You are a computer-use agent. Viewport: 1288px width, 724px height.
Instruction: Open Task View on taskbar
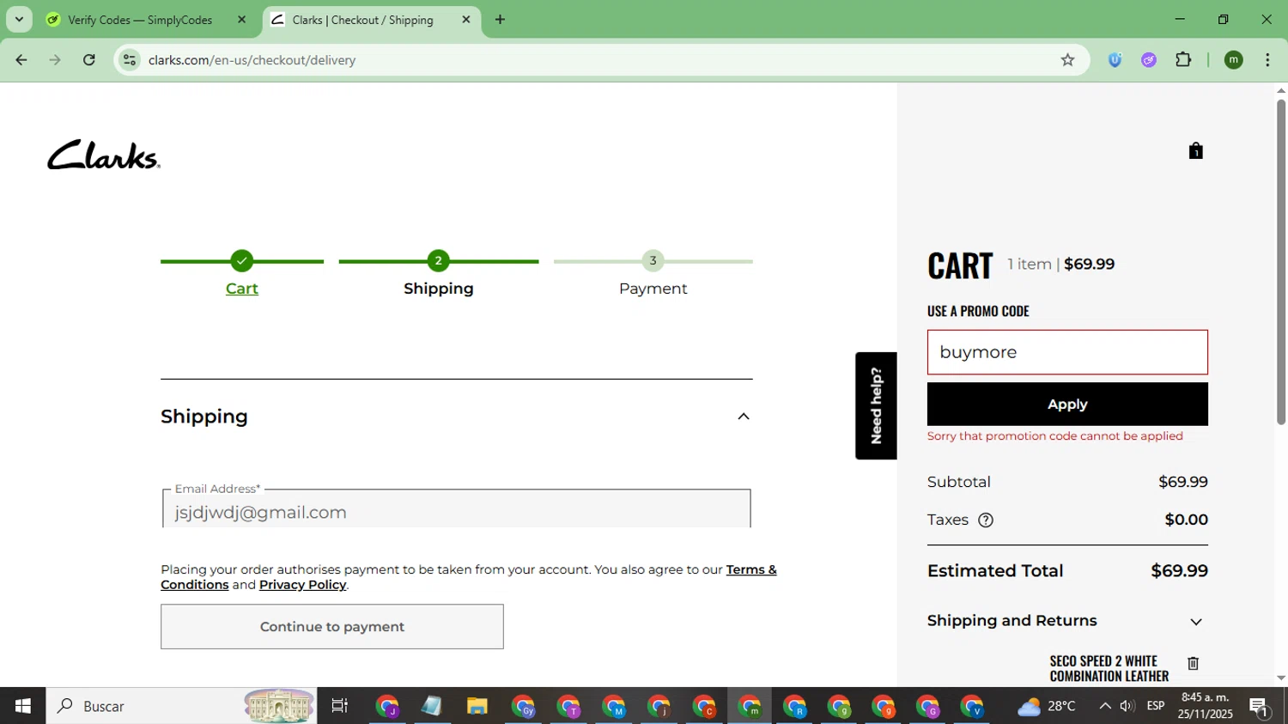pyautogui.click(x=340, y=706)
